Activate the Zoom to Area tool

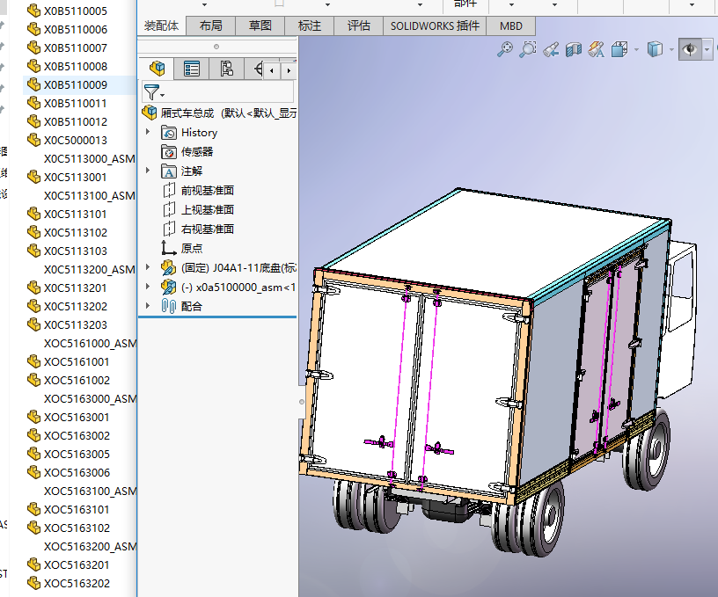pyautogui.click(x=528, y=50)
